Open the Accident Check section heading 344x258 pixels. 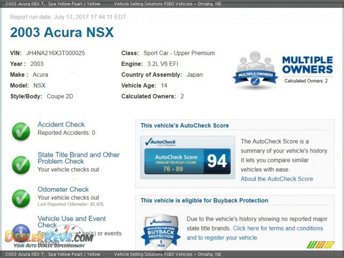61,124
